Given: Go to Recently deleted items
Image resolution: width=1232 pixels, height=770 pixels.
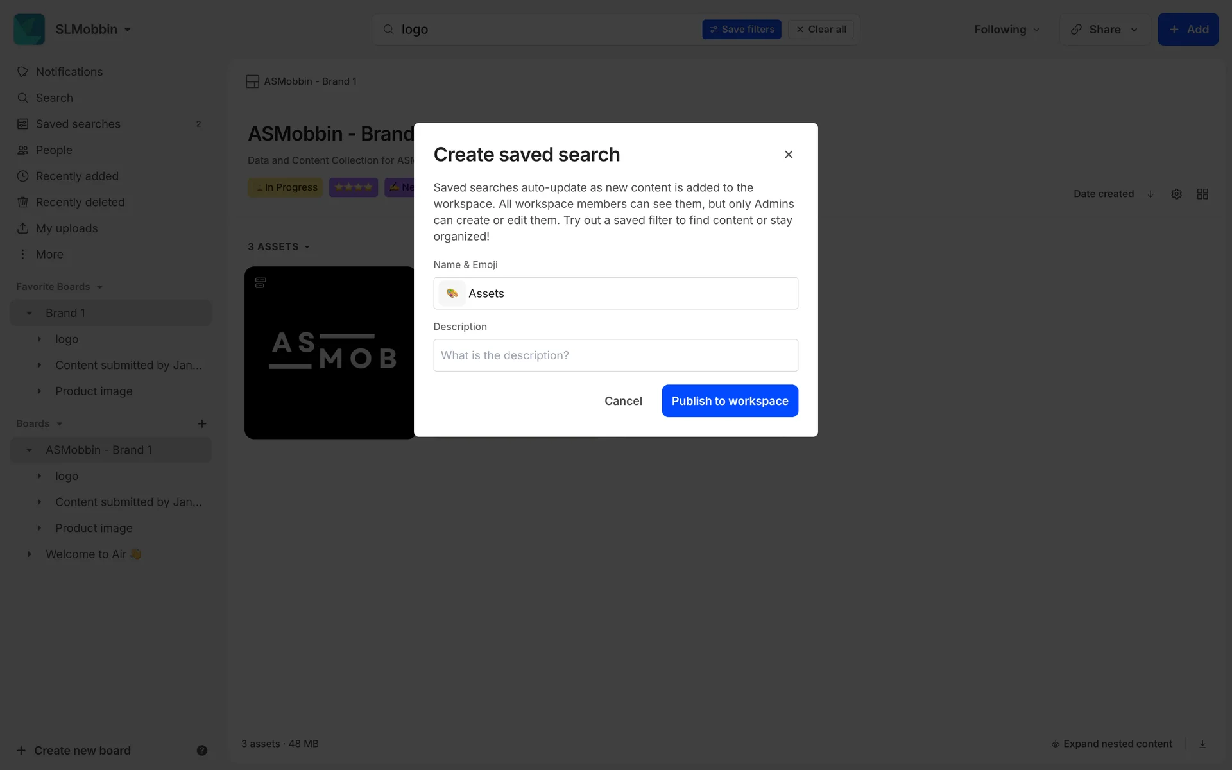Looking at the screenshot, I should pyautogui.click(x=80, y=202).
